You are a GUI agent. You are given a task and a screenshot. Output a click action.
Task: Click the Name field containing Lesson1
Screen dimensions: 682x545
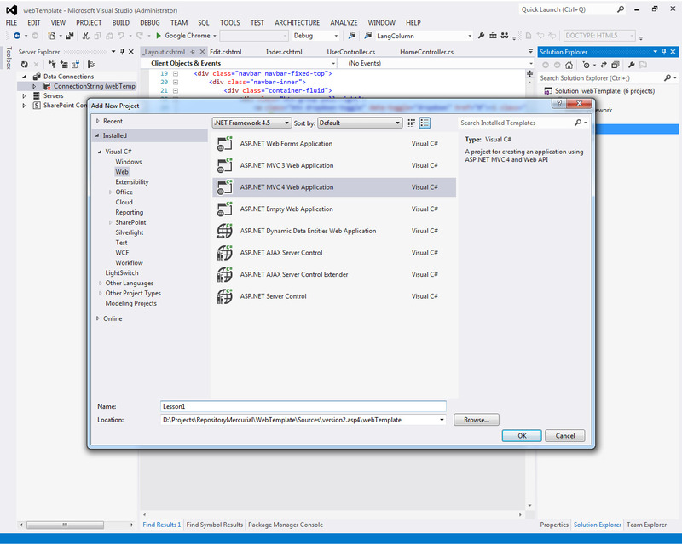(x=303, y=406)
